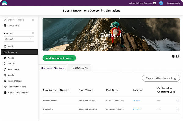Click the Assignments clipboard icon

tap(5, 81)
